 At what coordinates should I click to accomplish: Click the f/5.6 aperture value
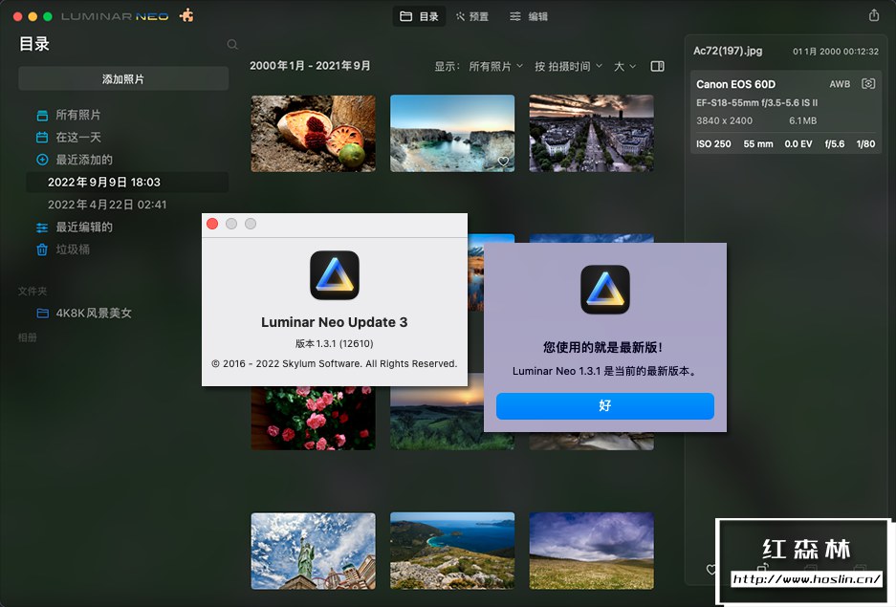click(834, 144)
